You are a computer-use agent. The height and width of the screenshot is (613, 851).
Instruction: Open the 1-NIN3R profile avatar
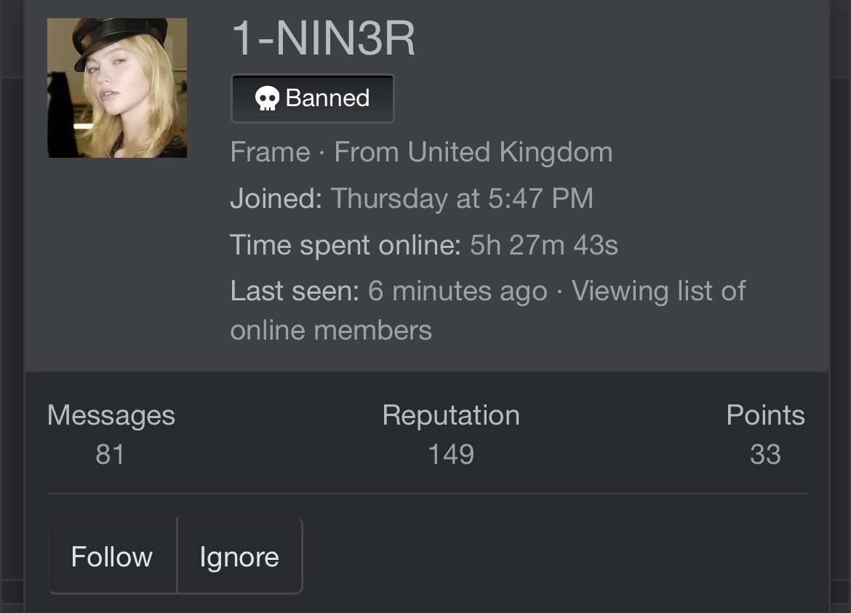tap(117, 88)
